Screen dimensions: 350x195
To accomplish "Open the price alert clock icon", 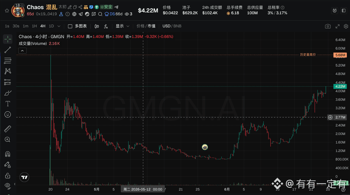I will tap(335, 11).
